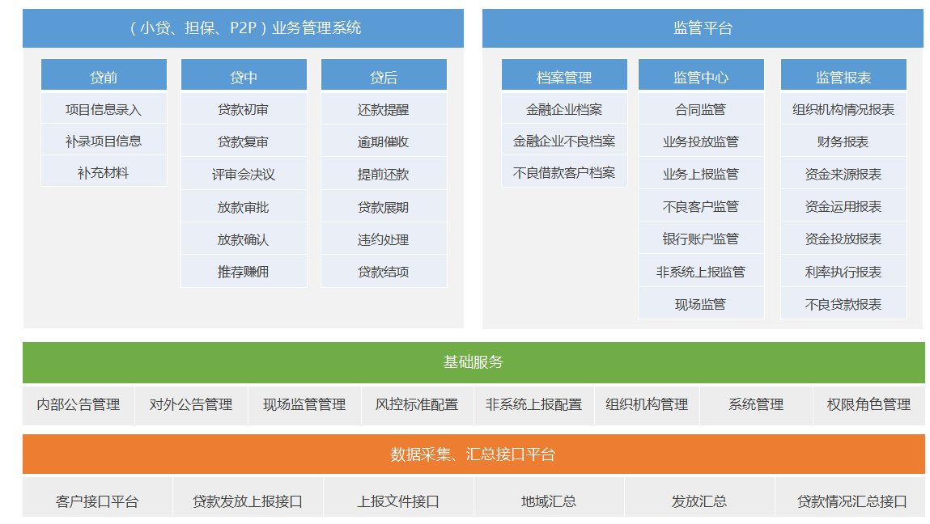This screenshot has height=524, width=930.
Task: Open 现场监管 in 监管中心 column
Action: pos(701,304)
